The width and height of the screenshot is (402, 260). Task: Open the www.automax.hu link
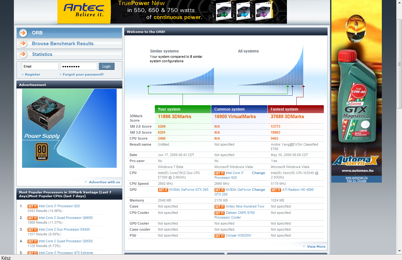357,178
